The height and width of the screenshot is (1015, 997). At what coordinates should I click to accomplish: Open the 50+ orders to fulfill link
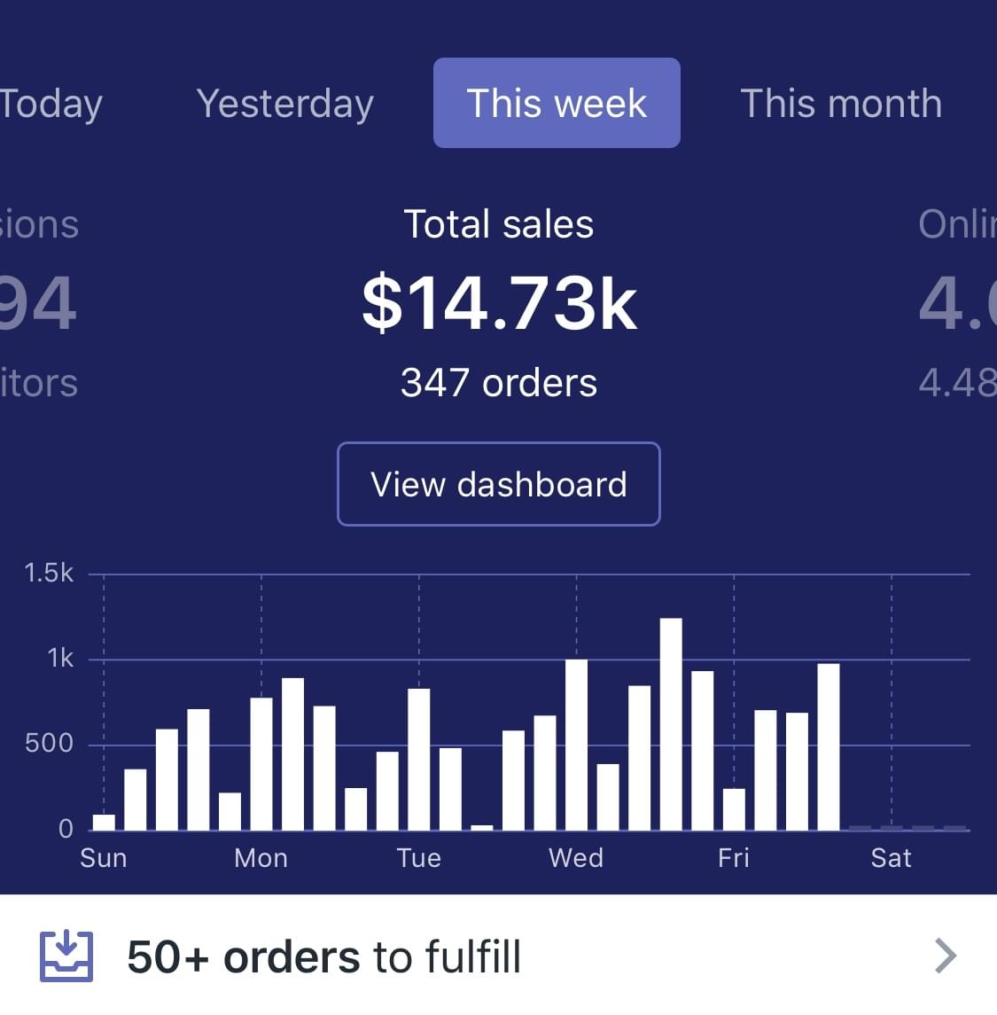coord(324,957)
